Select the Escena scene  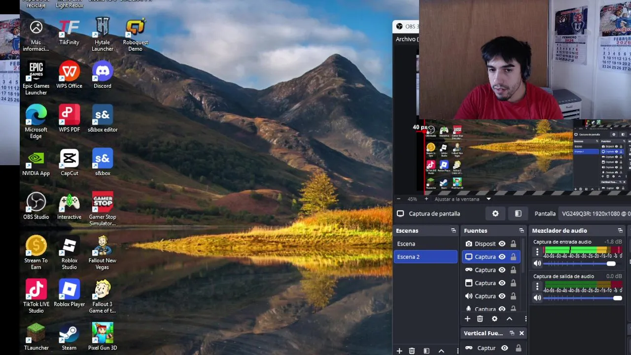[425, 244]
